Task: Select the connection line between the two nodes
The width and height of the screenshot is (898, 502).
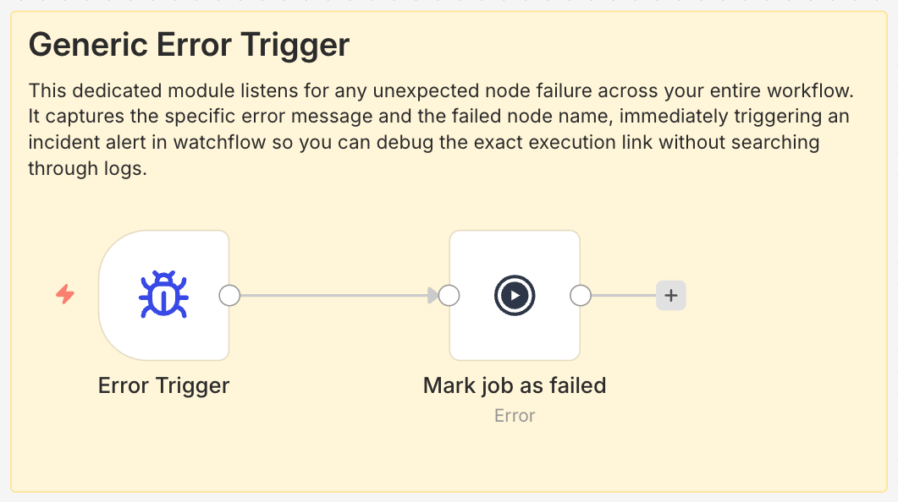Action: coord(339,294)
